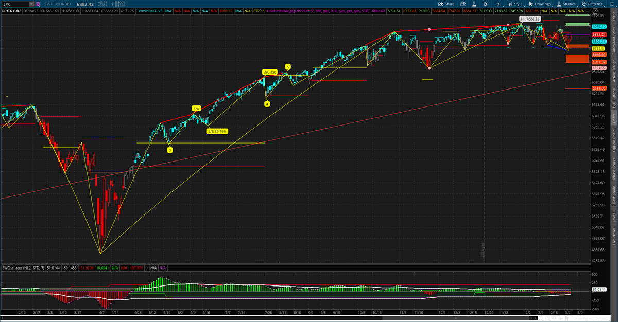
Task: Open the Big Buttons side tab
Action: click(x=613, y=98)
